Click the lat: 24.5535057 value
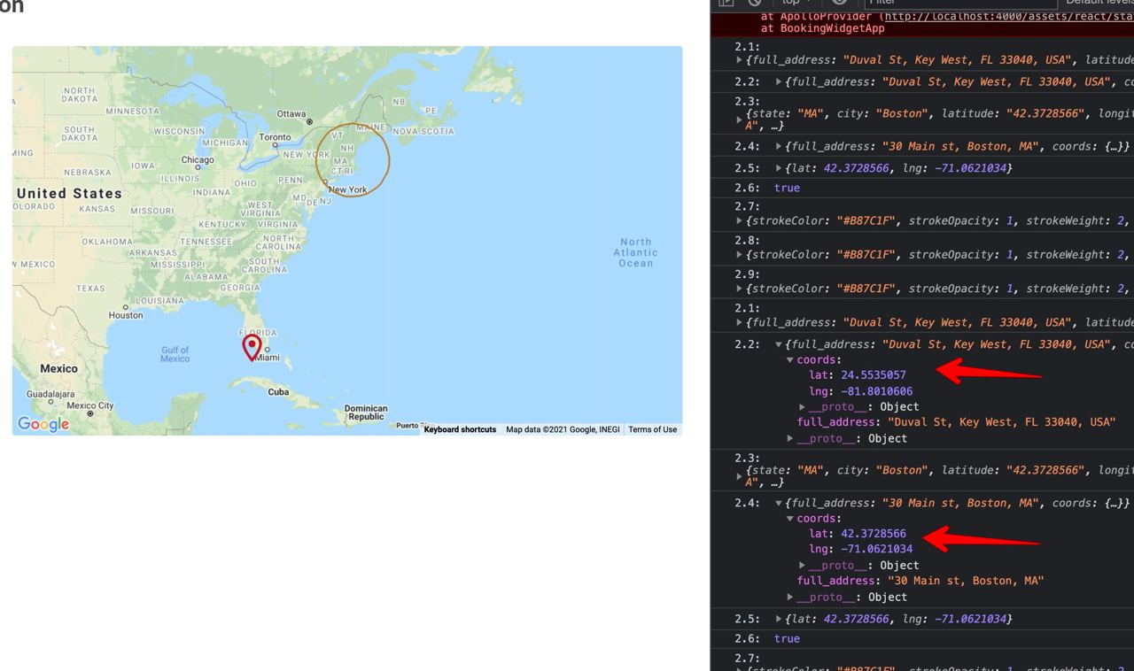1134x671 pixels. (873, 375)
